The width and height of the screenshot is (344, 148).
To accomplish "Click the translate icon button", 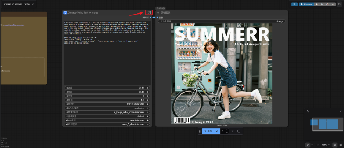I will (x=294, y=4).
